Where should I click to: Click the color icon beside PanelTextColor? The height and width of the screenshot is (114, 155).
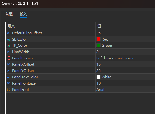[8, 77]
